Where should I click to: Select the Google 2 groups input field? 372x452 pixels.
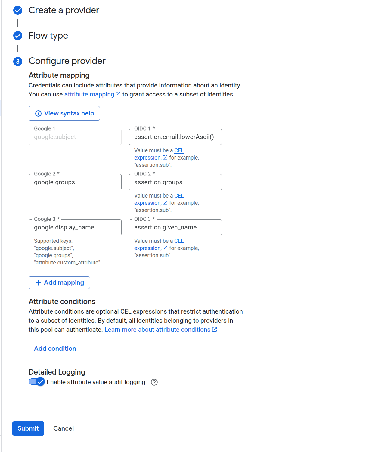pyautogui.click(x=75, y=182)
